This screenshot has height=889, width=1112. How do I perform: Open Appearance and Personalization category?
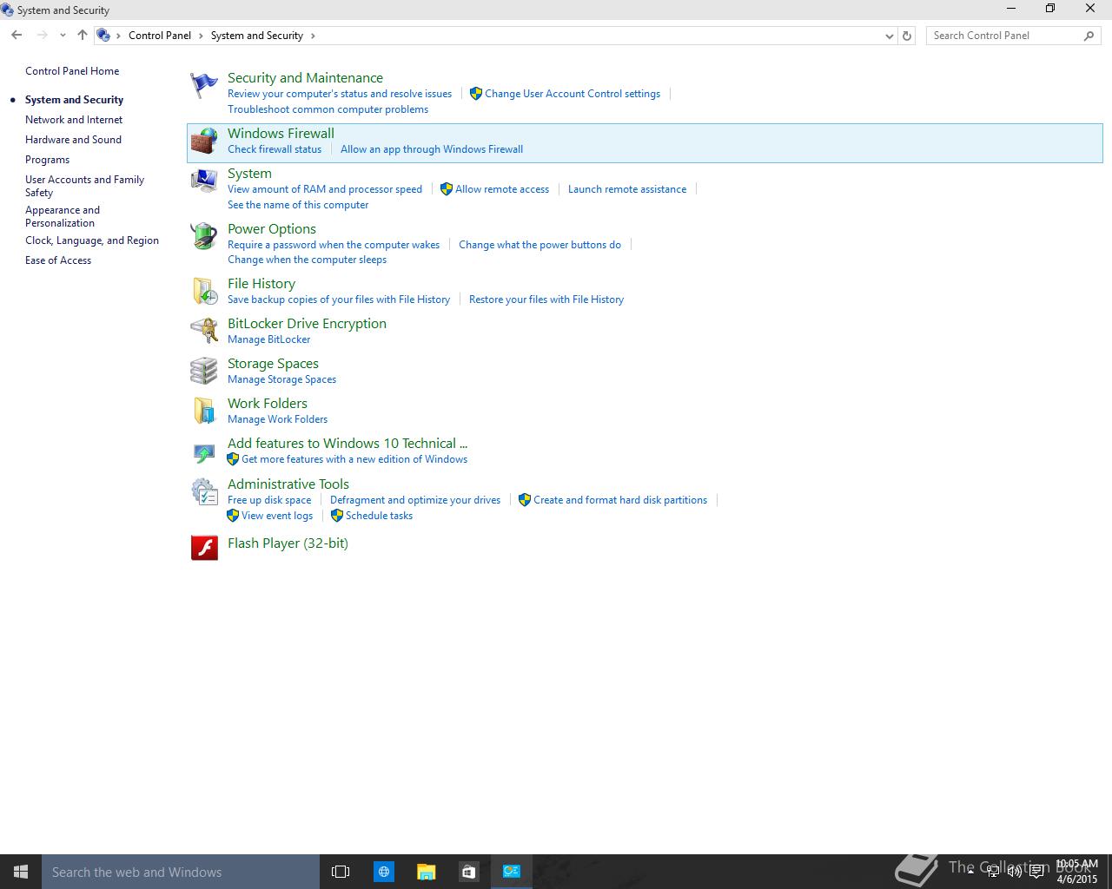coord(63,216)
